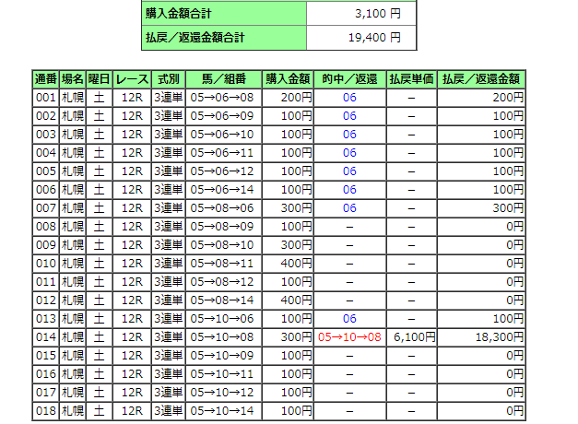578x424 pixels.
Task: Select combination 05→08→11 in row 010
Action: (222, 263)
